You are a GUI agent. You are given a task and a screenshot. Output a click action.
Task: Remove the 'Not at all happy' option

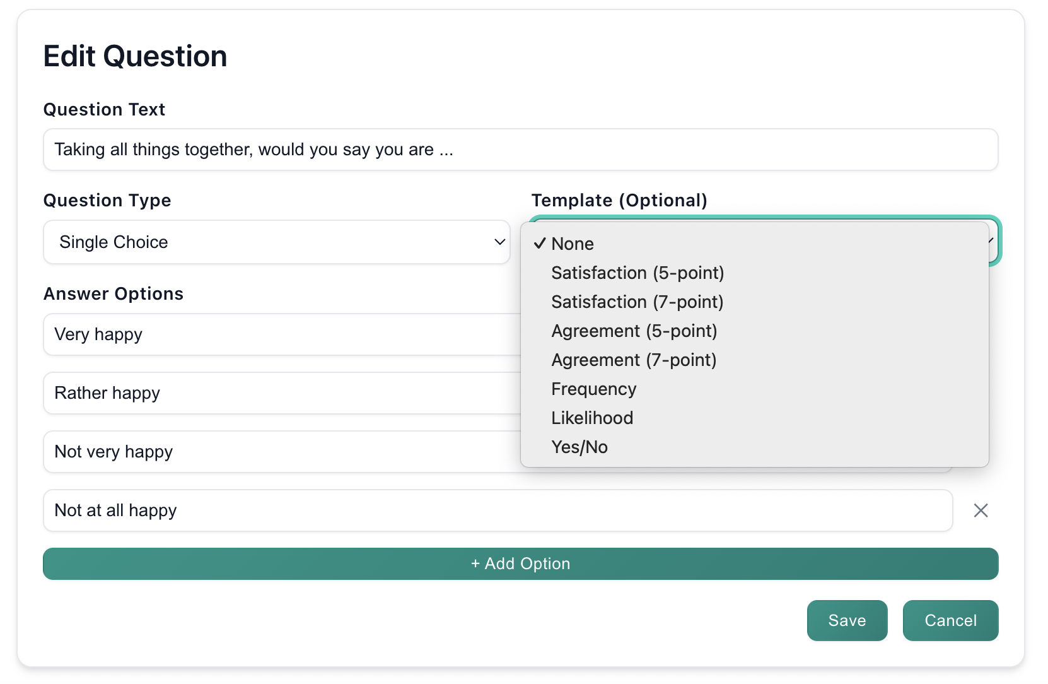[x=981, y=510]
